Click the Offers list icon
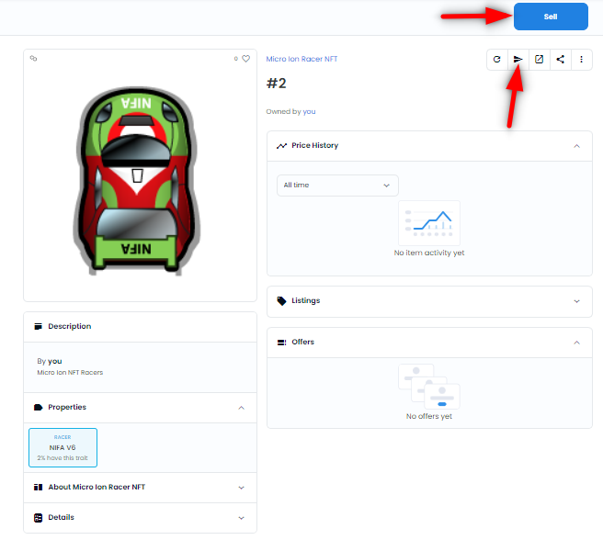Screen dimensions: 603x540 coord(282,343)
